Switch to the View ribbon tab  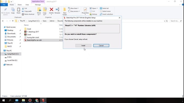pos(27,5)
